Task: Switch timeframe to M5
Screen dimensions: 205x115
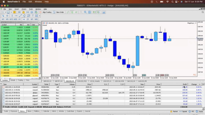Action: (7, 19)
